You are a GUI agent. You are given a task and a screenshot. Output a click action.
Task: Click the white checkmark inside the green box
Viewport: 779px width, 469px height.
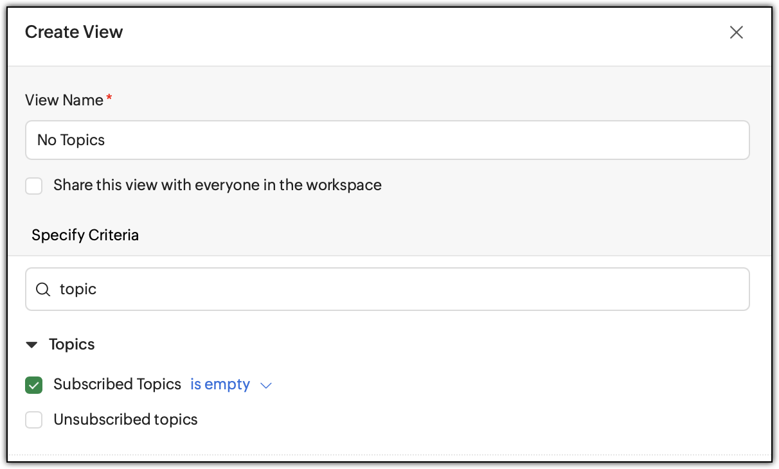pos(33,385)
